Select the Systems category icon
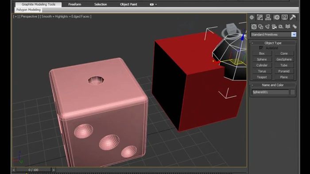 pyautogui.click(x=294, y=26)
